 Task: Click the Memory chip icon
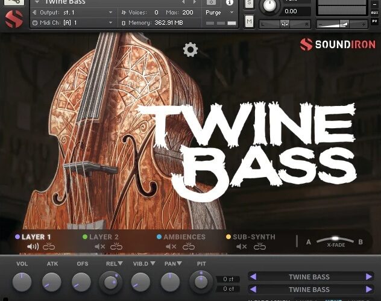point(124,23)
